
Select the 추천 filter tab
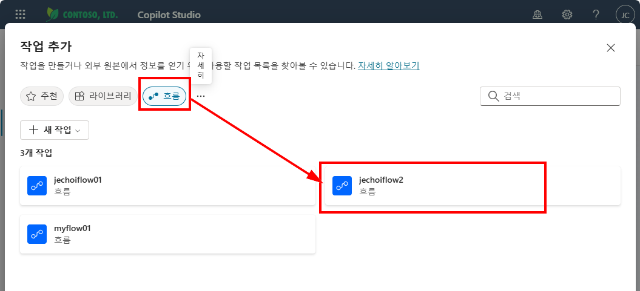42,96
